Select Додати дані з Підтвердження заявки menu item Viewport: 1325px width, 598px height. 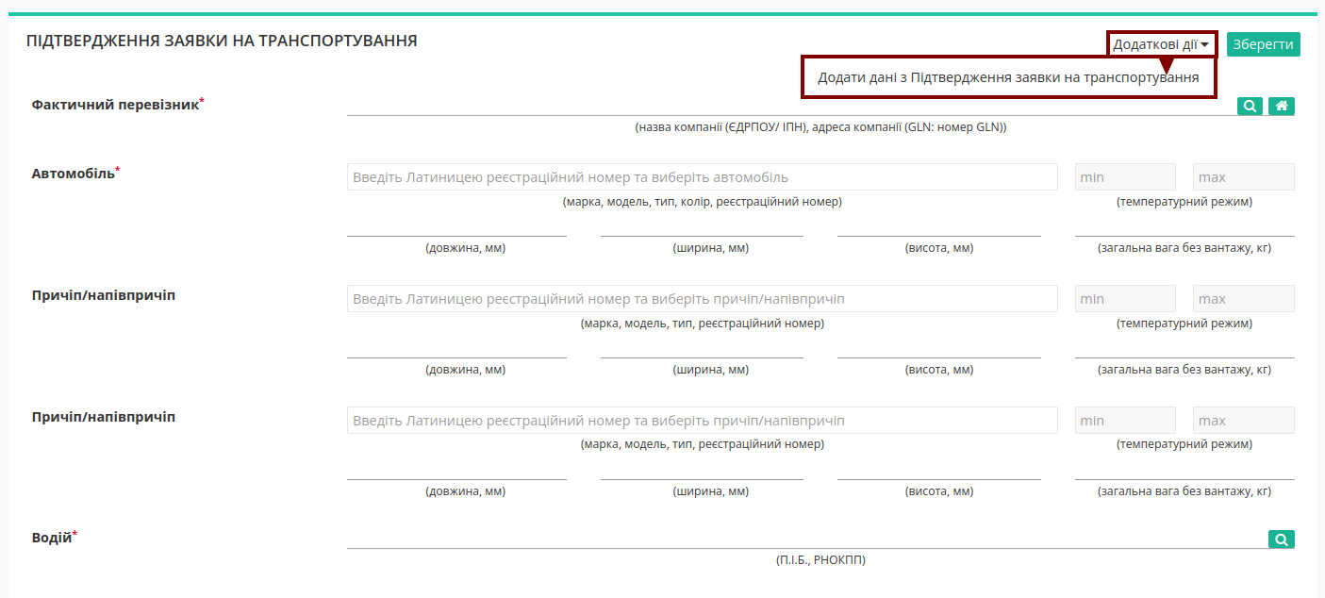click(x=1008, y=77)
